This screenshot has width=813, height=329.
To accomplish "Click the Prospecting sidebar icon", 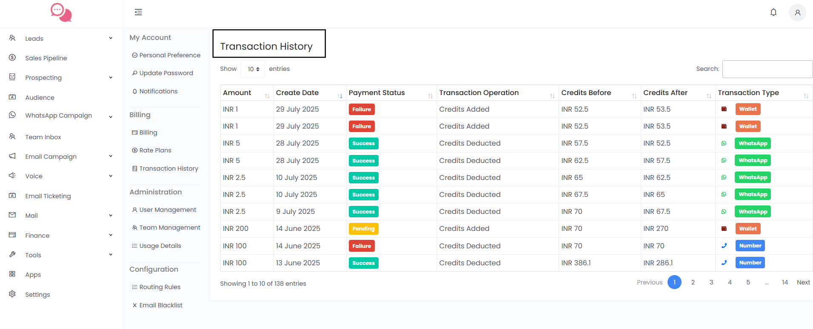I will (x=12, y=77).
